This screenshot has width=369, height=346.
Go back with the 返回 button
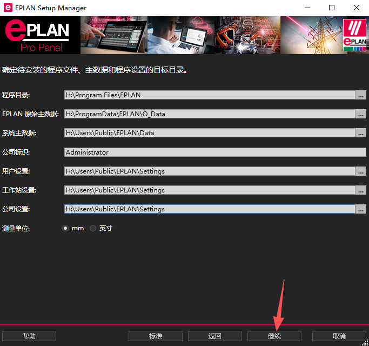[x=215, y=336]
